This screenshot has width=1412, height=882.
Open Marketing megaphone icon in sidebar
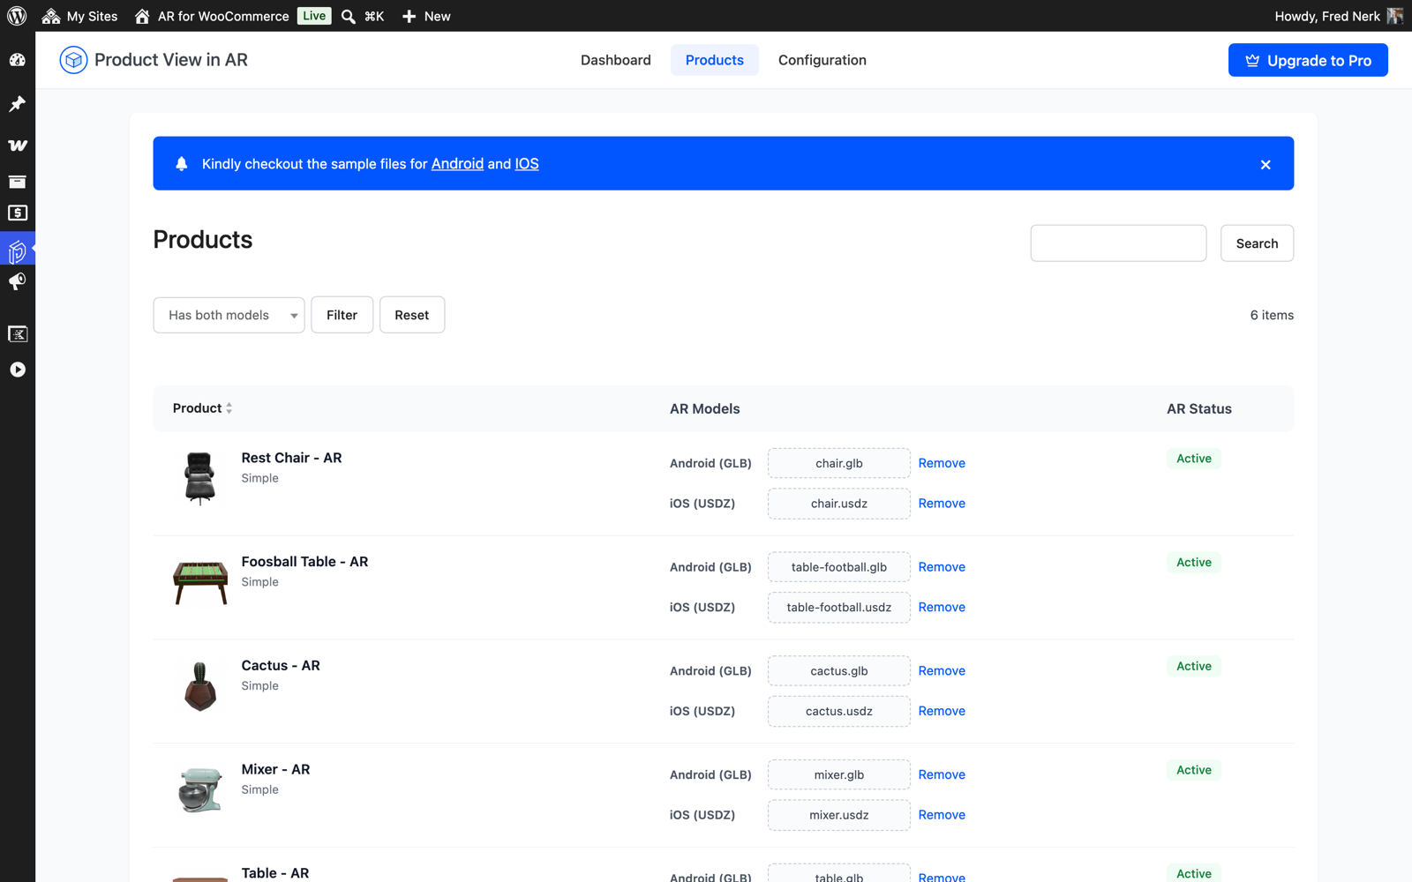tap(18, 282)
